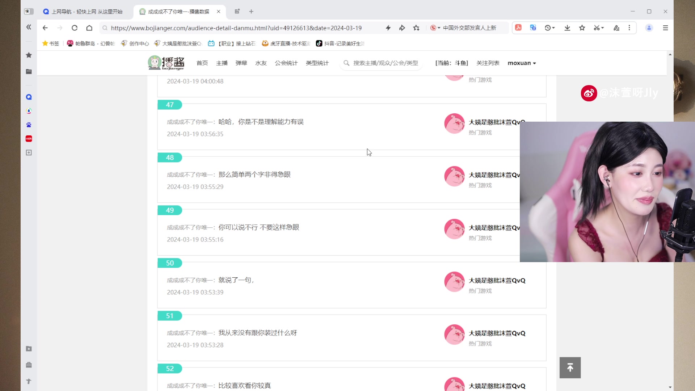The image size is (695, 391).
Task: Open the downloads icon in toolbar
Action: click(567, 28)
